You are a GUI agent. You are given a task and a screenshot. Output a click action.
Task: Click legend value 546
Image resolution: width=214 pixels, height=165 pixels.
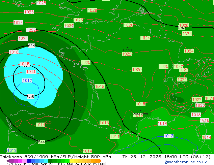point(61,164)
